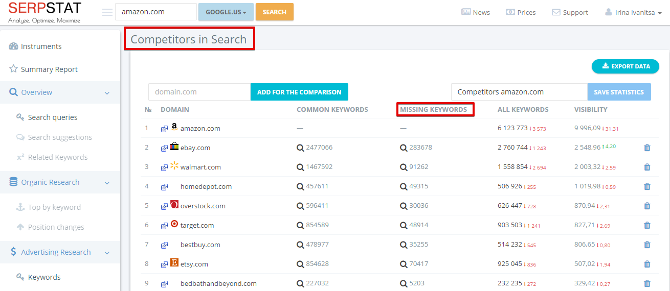Open external link icon for homedepot.com

point(164,187)
